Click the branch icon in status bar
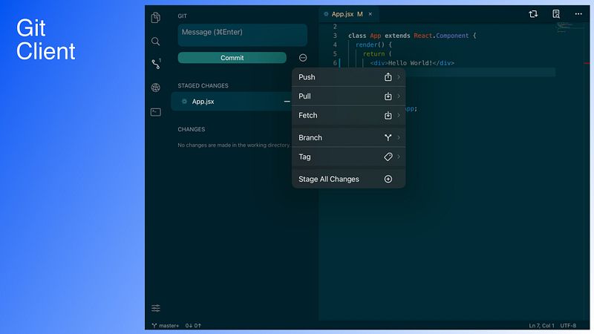 tap(154, 326)
